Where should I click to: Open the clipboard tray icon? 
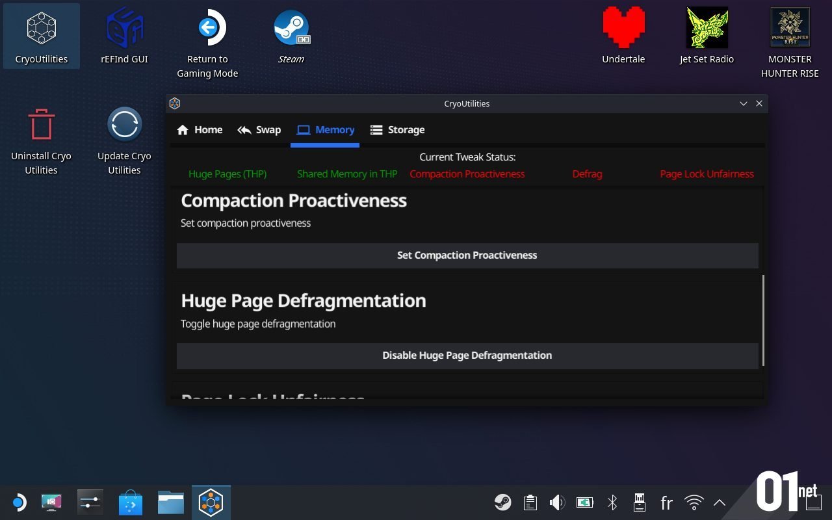click(530, 502)
